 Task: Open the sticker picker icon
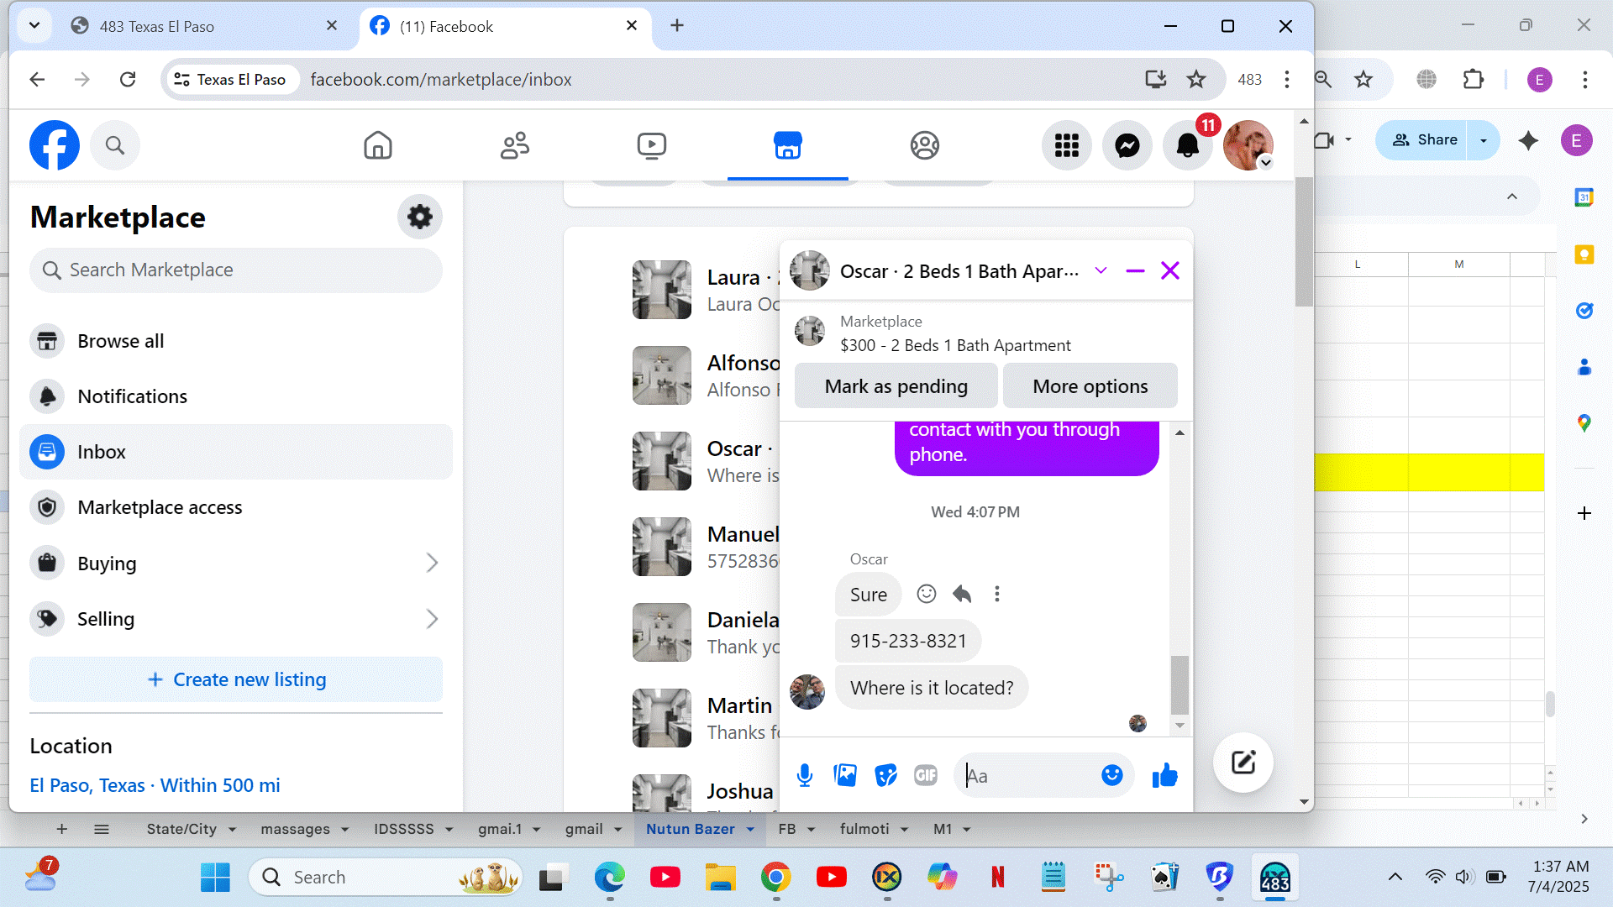tap(885, 775)
